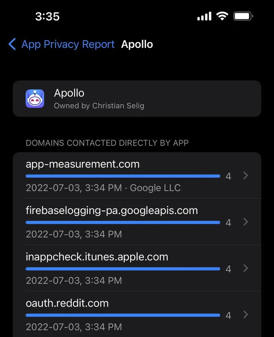
Task: Expand firebaselogging-pa.googleapis.com chevron
Action: (246, 222)
